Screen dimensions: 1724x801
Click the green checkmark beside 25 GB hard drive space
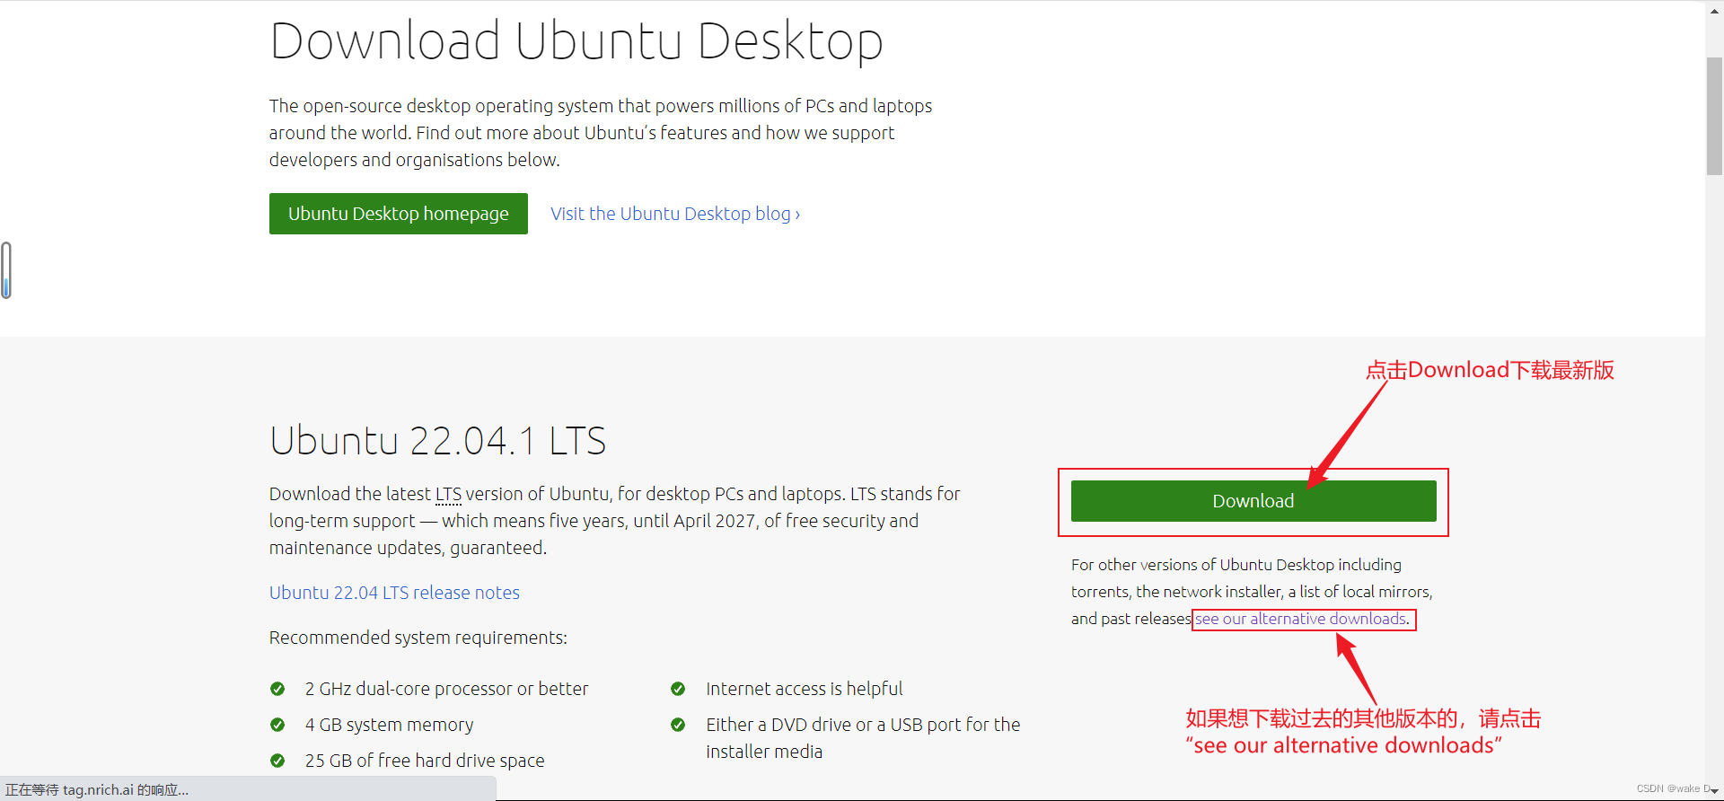pos(277,761)
